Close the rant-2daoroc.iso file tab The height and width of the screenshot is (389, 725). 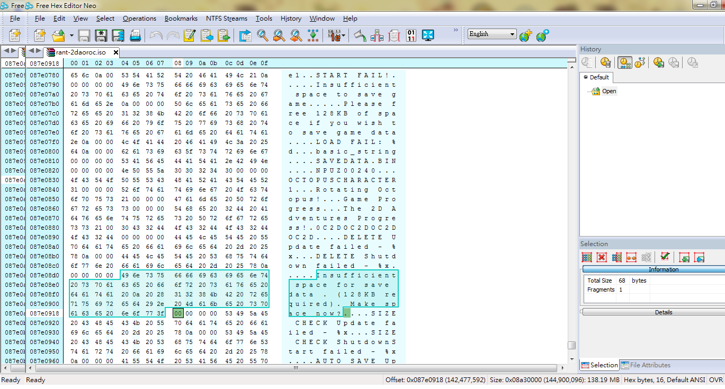pos(115,52)
